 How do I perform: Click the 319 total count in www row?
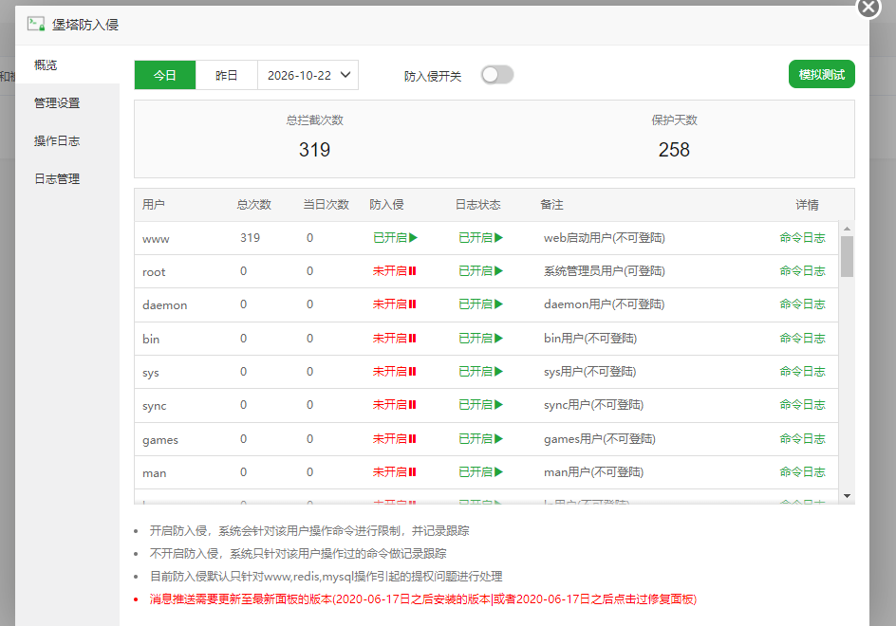pyautogui.click(x=251, y=238)
